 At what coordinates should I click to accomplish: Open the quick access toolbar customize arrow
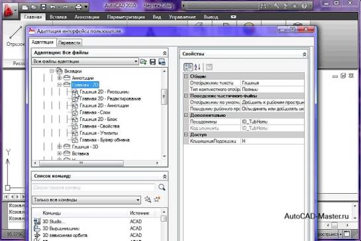click(86, 7)
